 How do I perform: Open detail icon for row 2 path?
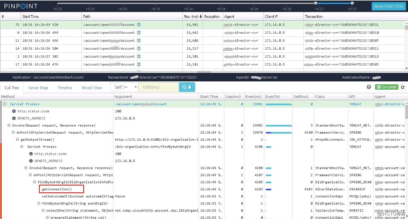click(x=139, y=56)
